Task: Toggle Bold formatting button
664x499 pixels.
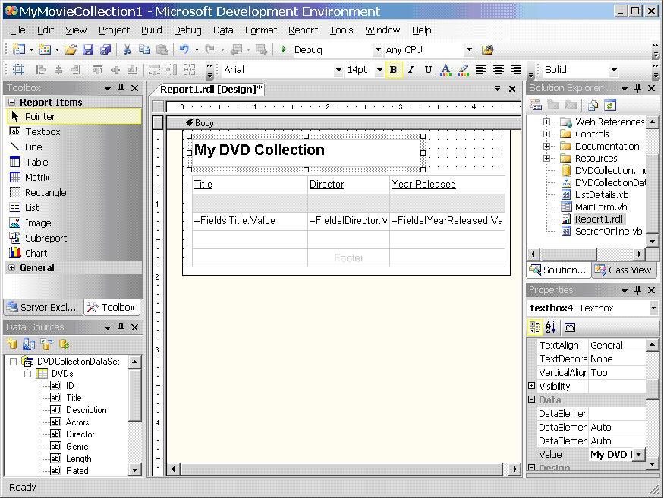Action: click(x=393, y=70)
